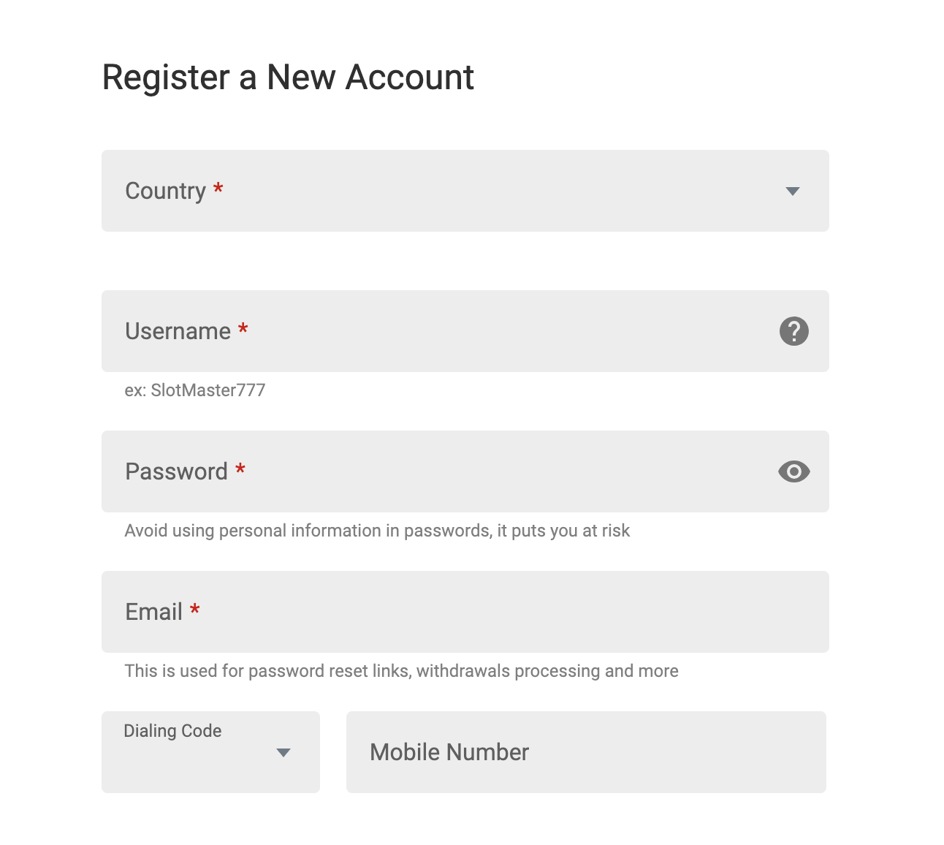Click the password personal information warning text
944x845 pixels.
click(x=377, y=531)
